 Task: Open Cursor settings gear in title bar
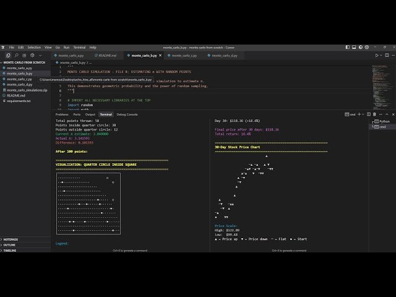coord(367,47)
